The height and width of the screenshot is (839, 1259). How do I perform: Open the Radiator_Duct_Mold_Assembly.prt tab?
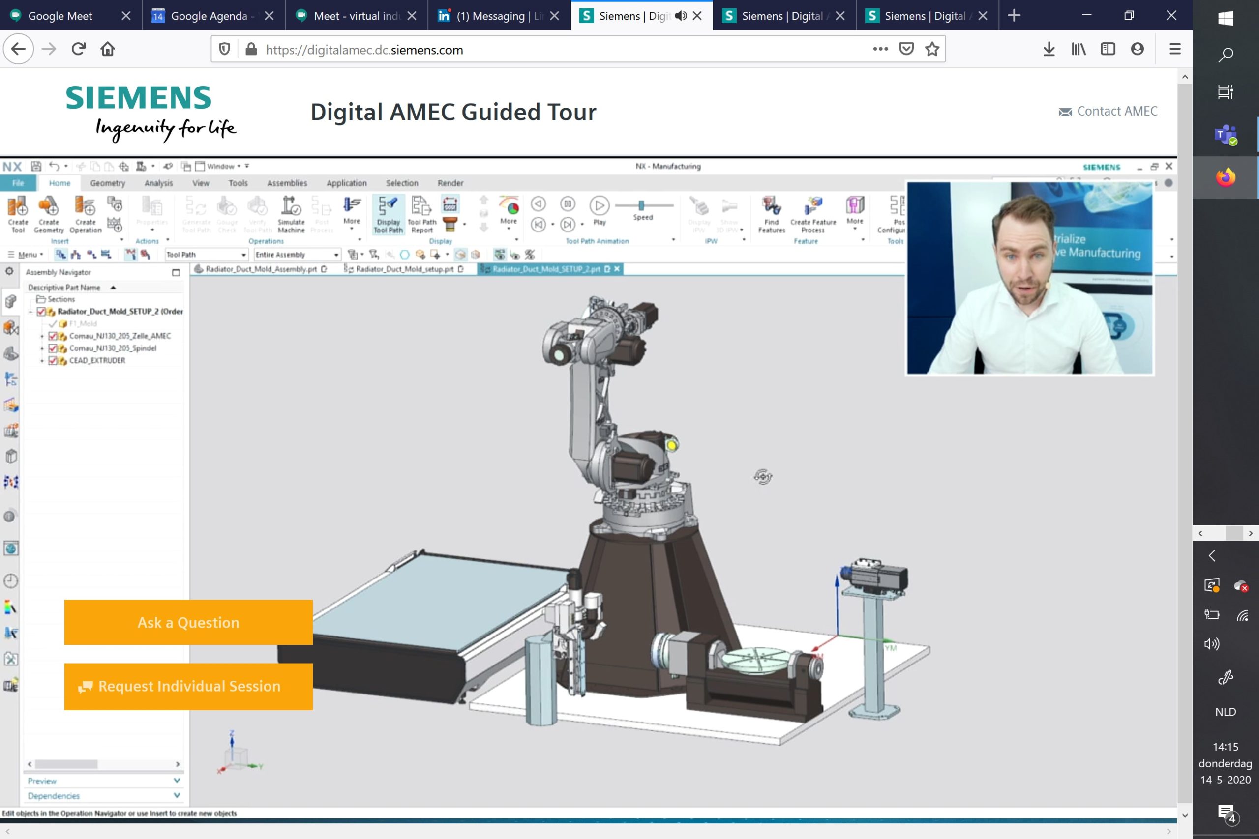[x=261, y=269]
